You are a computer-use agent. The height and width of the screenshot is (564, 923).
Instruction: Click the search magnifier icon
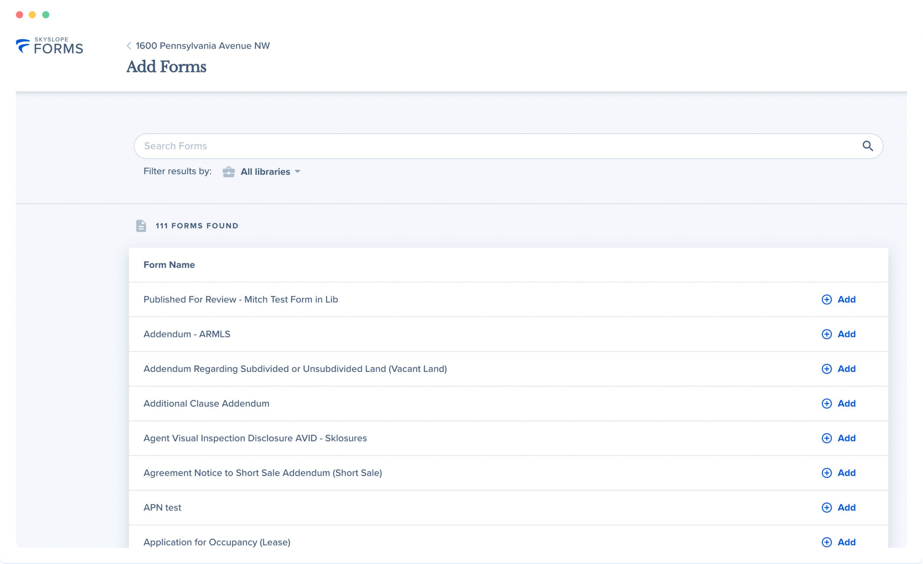pyautogui.click(x=868, y=146)
